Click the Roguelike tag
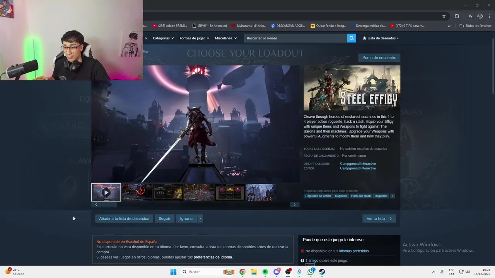 [381, 196]
